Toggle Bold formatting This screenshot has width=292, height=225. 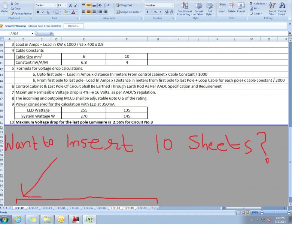click(38, 12)
